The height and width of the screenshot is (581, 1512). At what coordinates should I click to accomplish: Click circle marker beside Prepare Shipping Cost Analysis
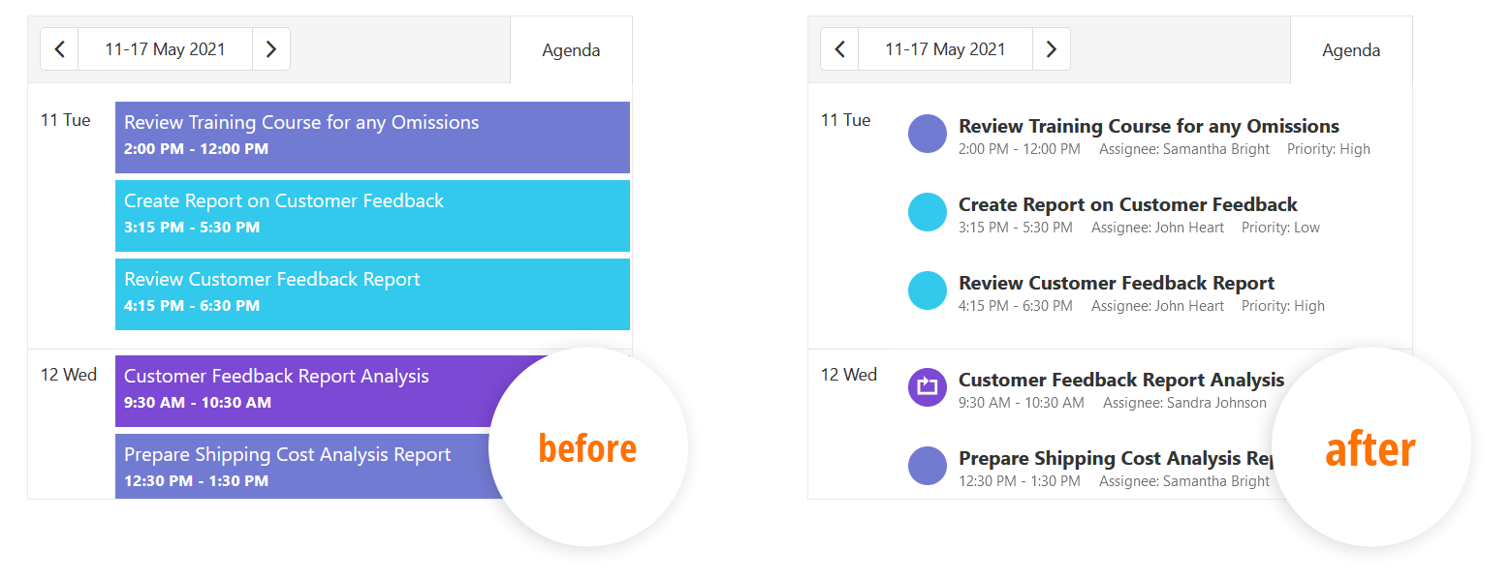pyautogui.click(x=928, y=466)
